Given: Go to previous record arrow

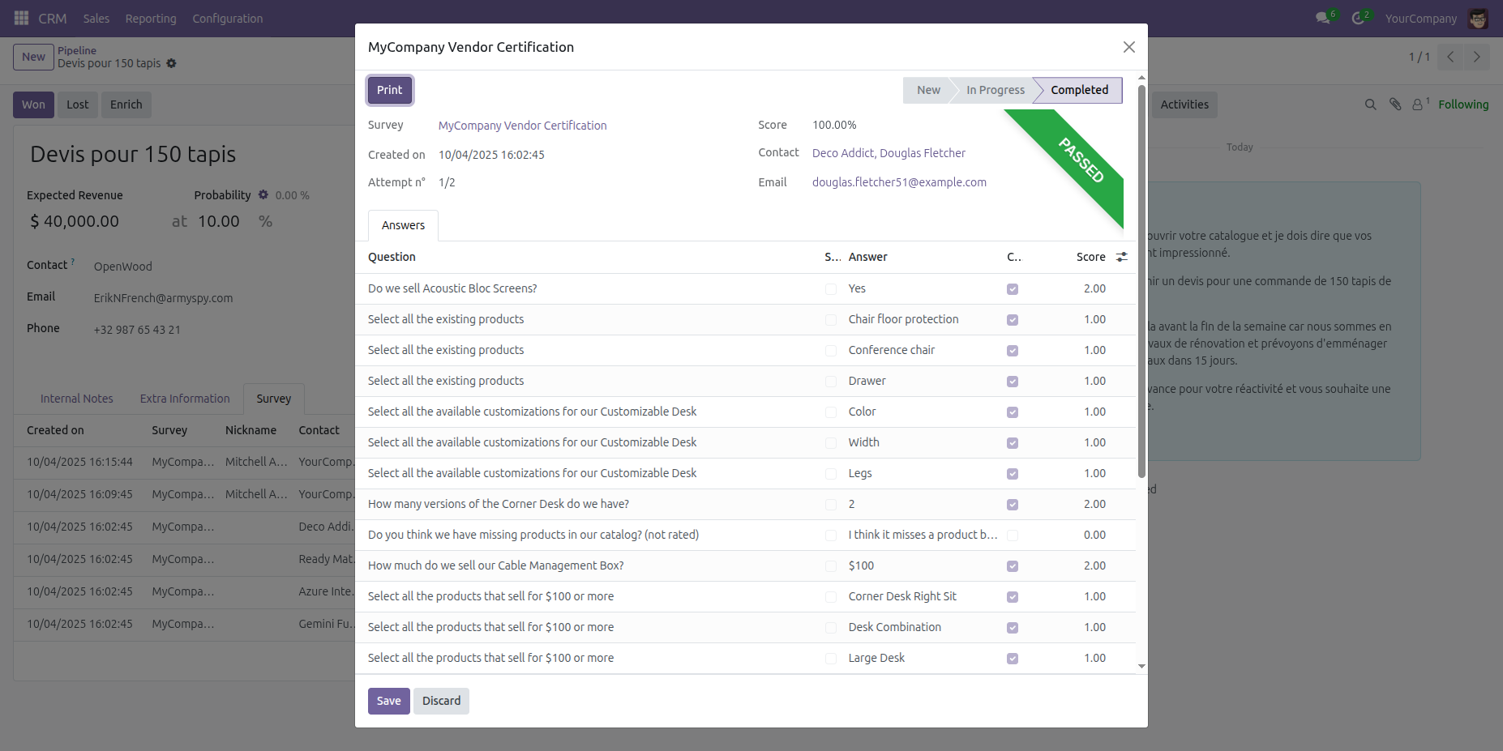Looking at the screenshot, I should pyautogui.click(x=1450, y=57).
